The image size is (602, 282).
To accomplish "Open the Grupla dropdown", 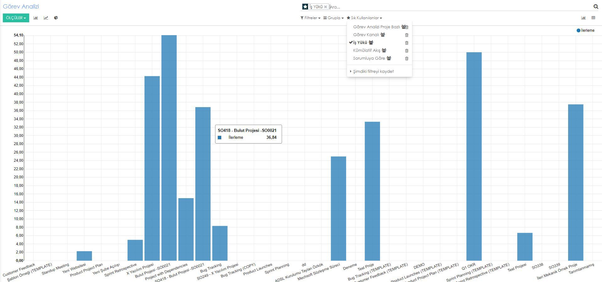I will (x=334, y=18).
